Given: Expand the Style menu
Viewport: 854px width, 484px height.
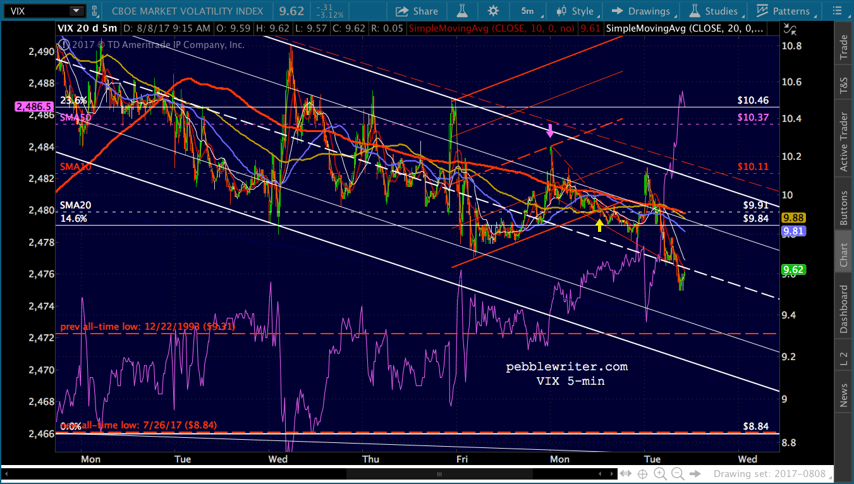Looking at the screenshot, I should click(x=575, y=11).
